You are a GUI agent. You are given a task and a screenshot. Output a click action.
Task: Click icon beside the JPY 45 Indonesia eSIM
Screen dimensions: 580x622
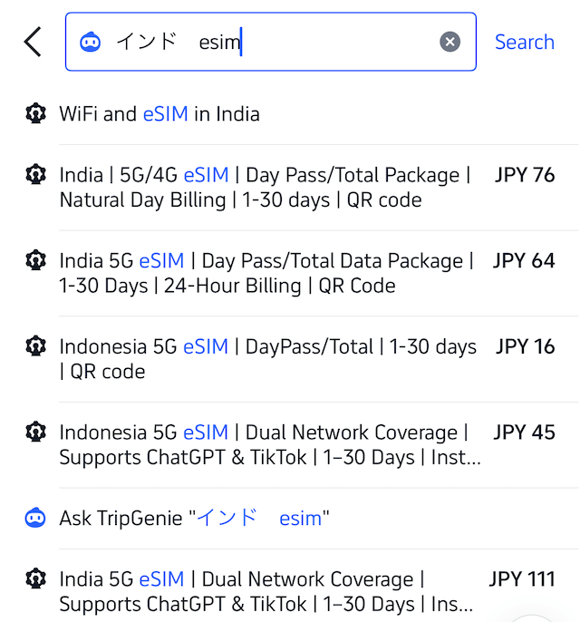tap(35, 432)
